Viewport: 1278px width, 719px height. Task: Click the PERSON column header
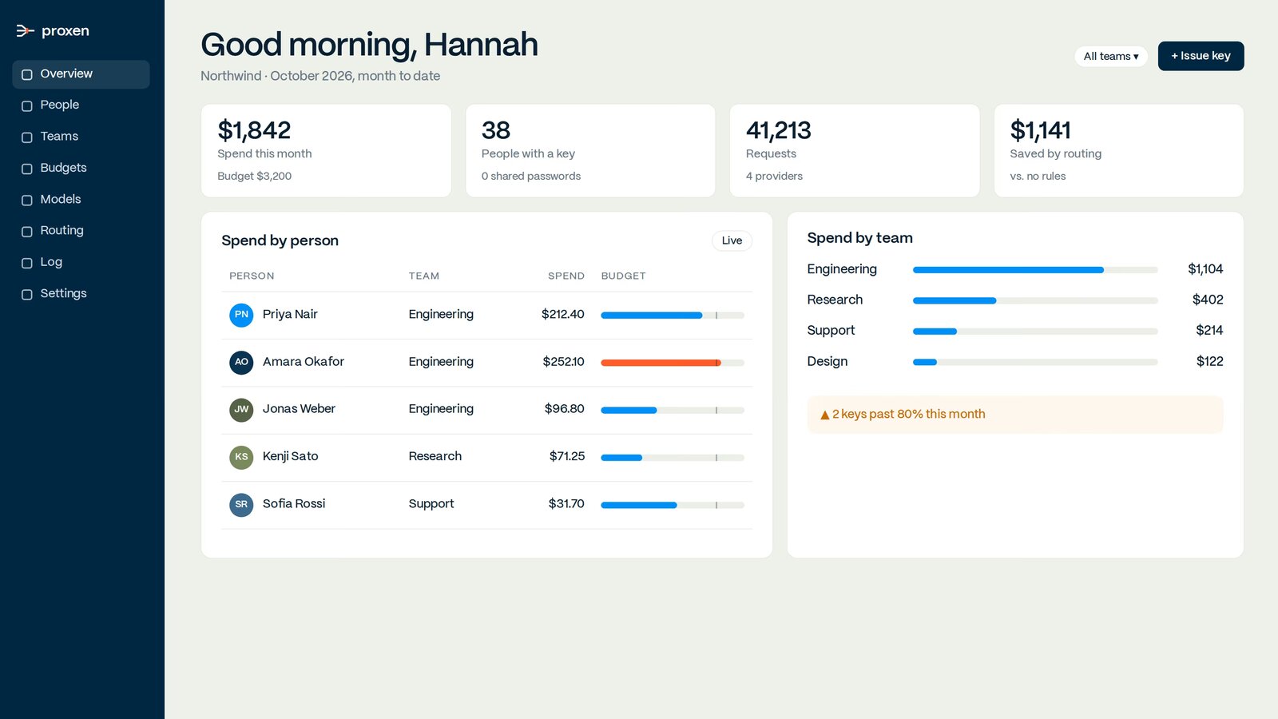click(252, 276)
